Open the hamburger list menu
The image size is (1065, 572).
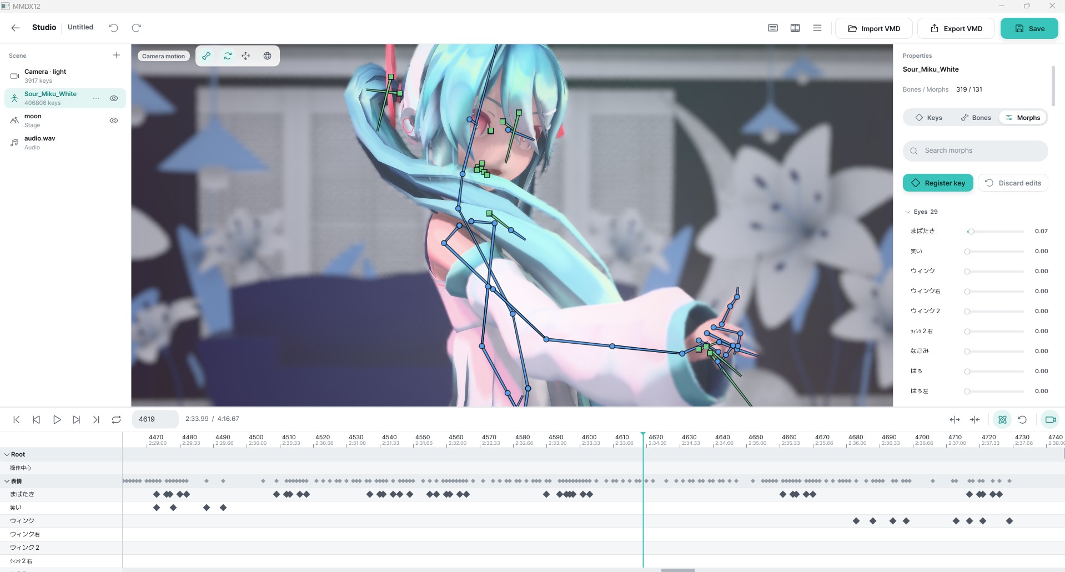[817, 28]
